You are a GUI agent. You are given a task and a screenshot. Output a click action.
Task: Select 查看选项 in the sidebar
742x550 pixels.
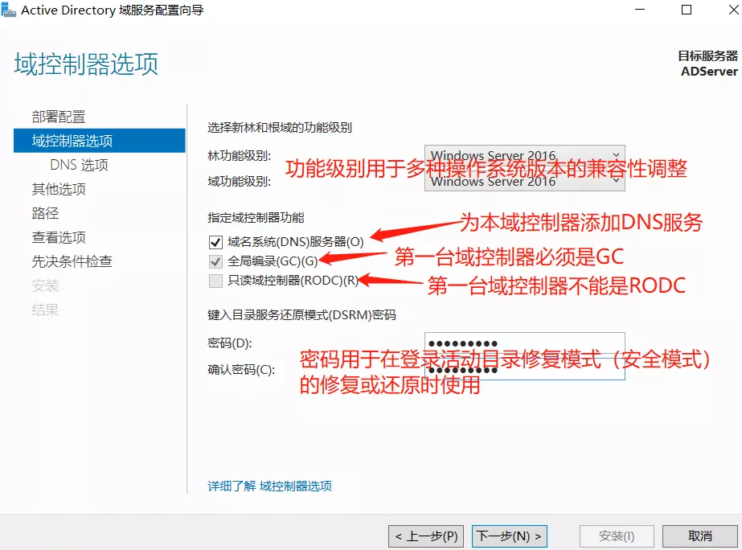click(59, 237)
